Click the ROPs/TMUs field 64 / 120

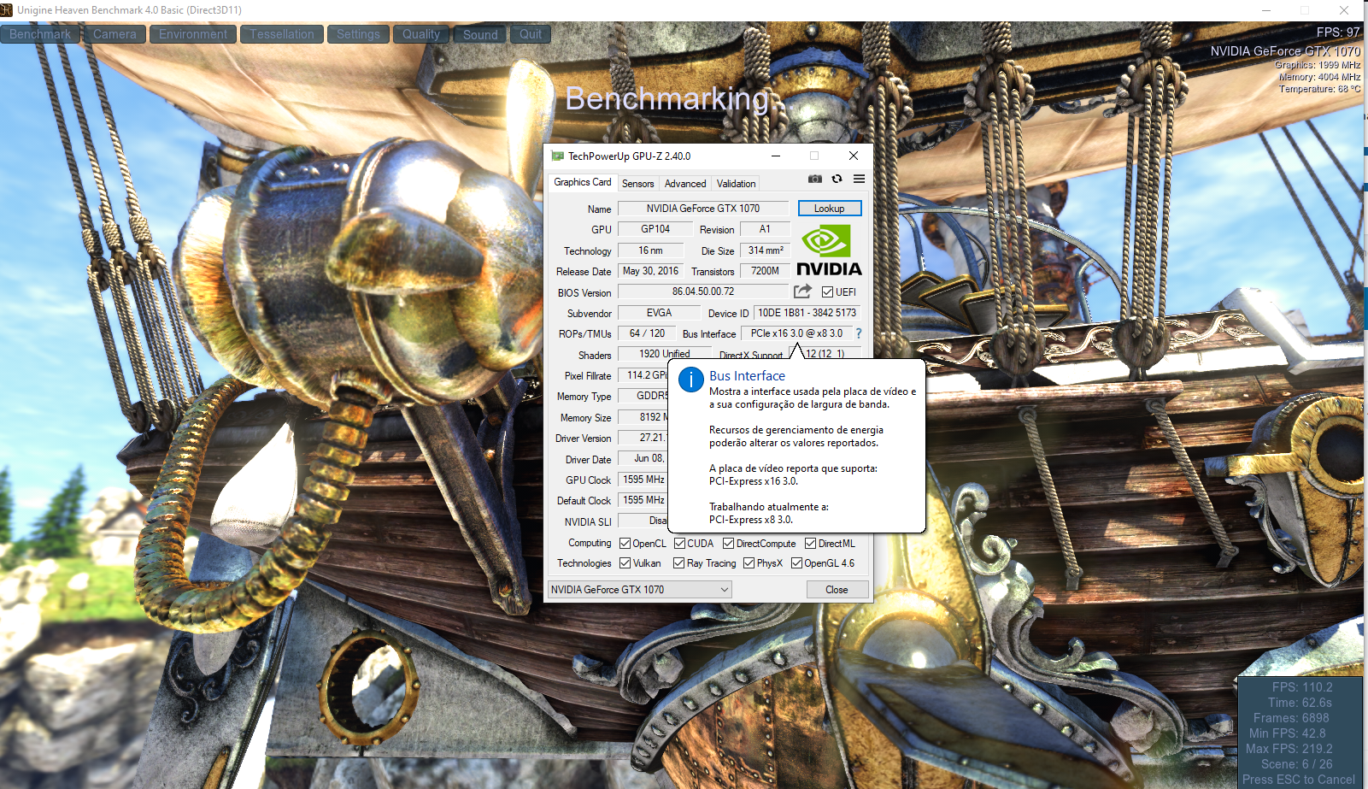[x=647, y=333]
